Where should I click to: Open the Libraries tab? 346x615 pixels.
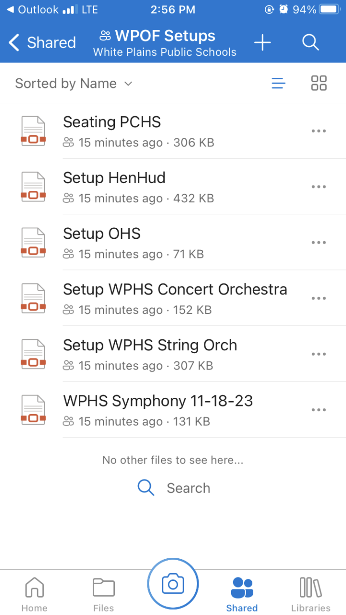coord(310,594)
